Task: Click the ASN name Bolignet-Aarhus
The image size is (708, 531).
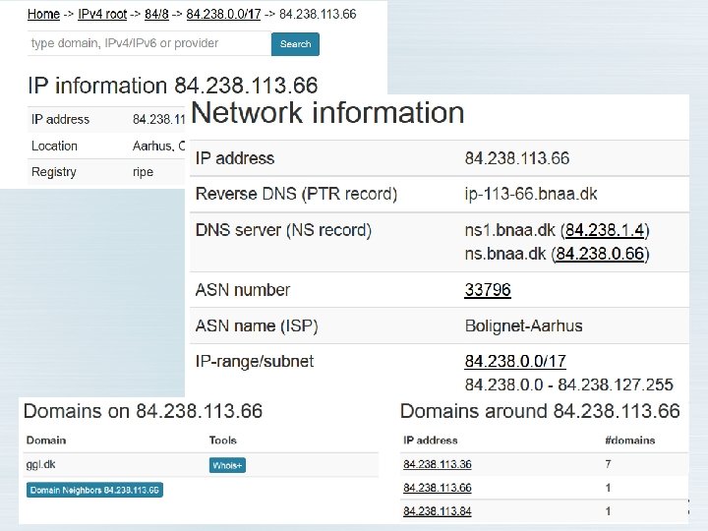Action: click(524, 325)
